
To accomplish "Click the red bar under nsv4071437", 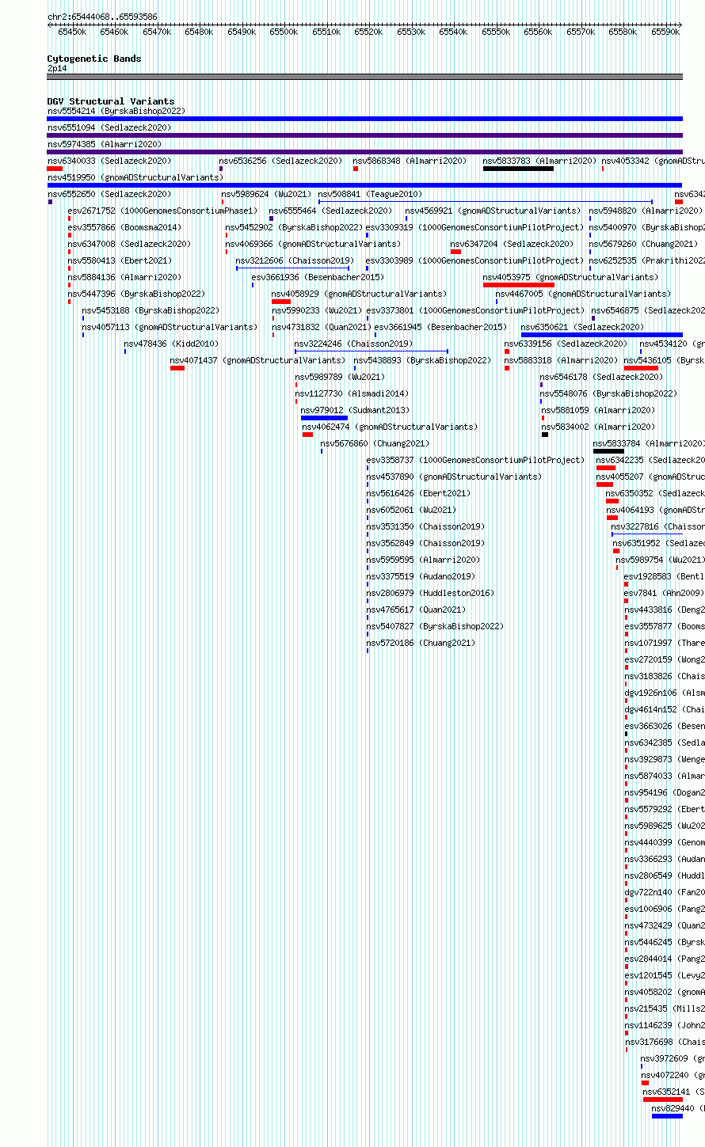I will pyautogui.click(x=177, y=368).
